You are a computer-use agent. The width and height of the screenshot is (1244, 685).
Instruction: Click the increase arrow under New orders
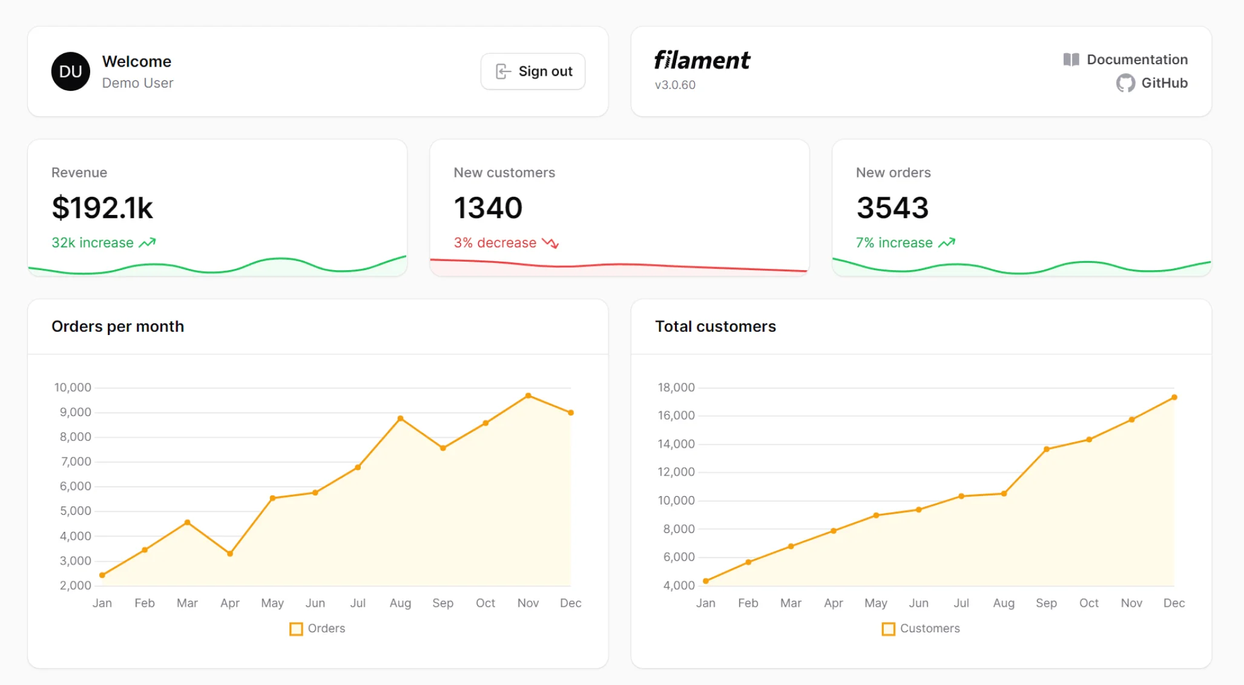(x=946, y=242)
